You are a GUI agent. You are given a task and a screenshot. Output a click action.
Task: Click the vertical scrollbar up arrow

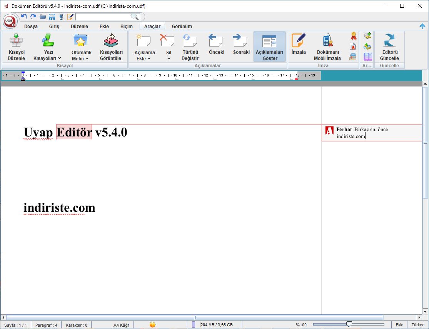(425, 84)
